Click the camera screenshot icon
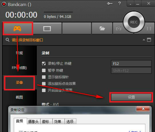The height and width of the screenshot is (132, 155). tap(119, 29)
